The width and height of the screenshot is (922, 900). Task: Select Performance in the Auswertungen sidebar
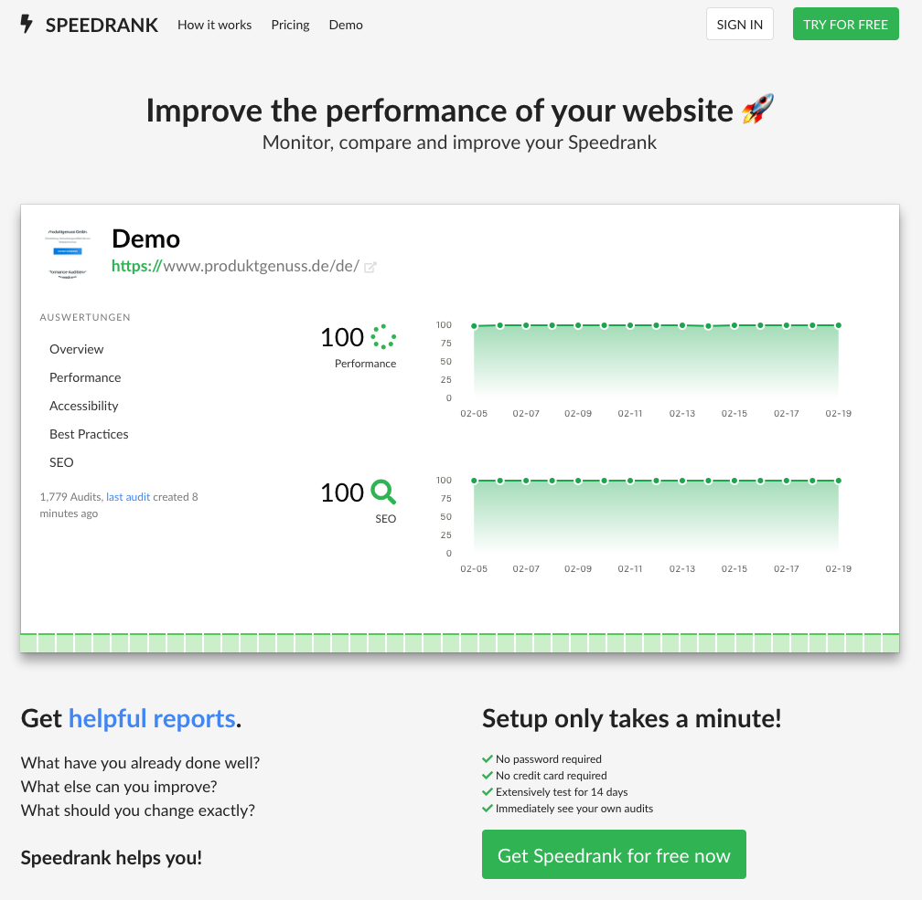[x=85, y=377]
